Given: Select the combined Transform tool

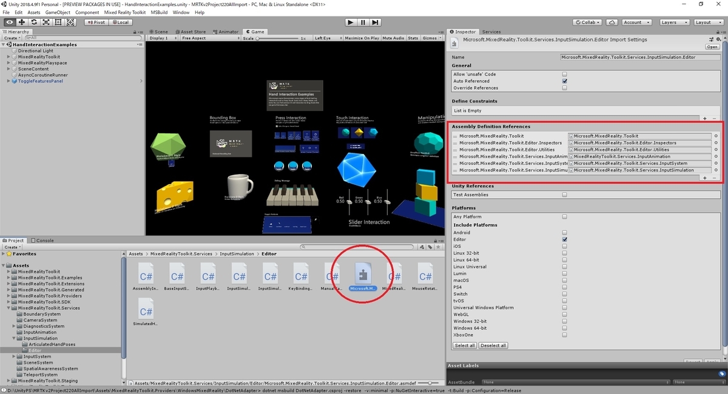Looking at the screenshot, I should point(70,22).
